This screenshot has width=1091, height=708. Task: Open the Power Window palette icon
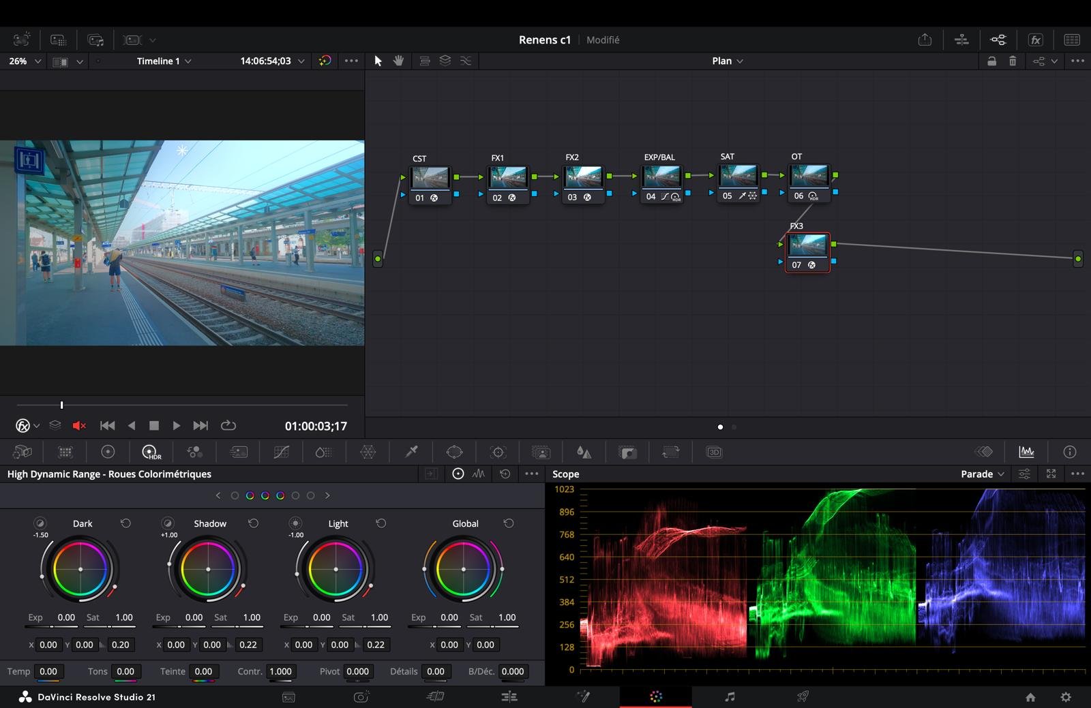(x=455, y=452)
